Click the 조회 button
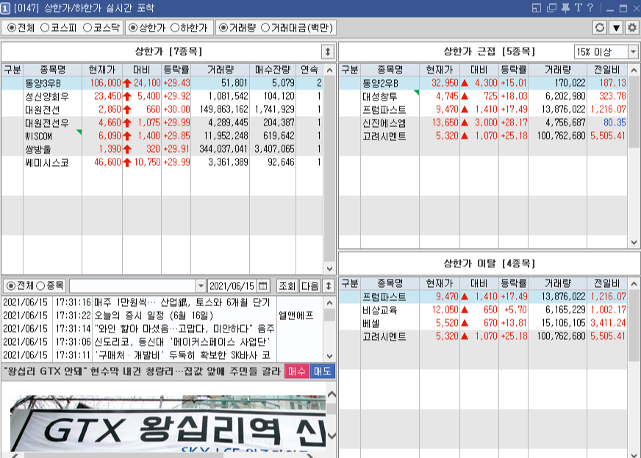Viewport: 641px width, 458px height. click(x=287, y=286)
